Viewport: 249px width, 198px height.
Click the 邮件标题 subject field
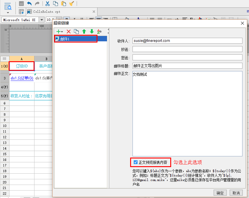click(187, 66)
